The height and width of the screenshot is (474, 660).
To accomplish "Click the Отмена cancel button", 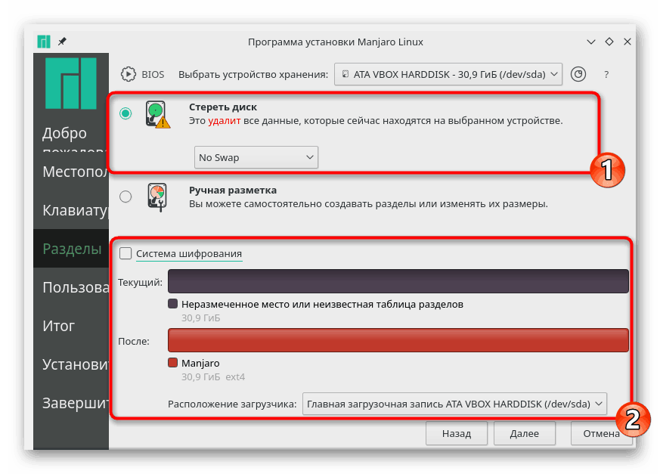I will pyautogui.click(x=601, y=434).
